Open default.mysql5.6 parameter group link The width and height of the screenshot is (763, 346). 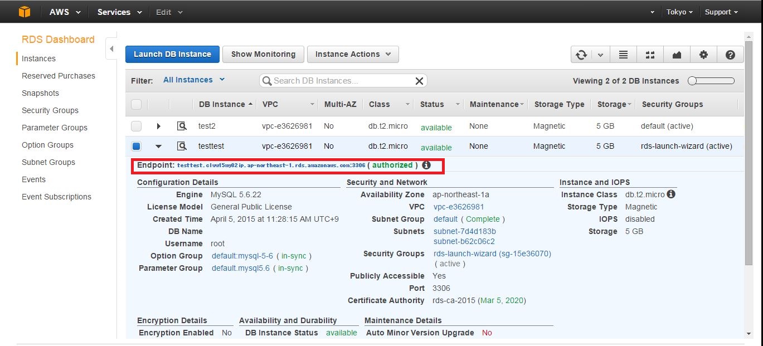(241, 268)
